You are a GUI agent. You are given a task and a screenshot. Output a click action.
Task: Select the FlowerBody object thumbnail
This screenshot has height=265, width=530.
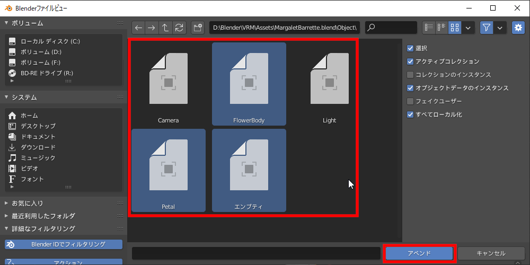coord(249,84)
